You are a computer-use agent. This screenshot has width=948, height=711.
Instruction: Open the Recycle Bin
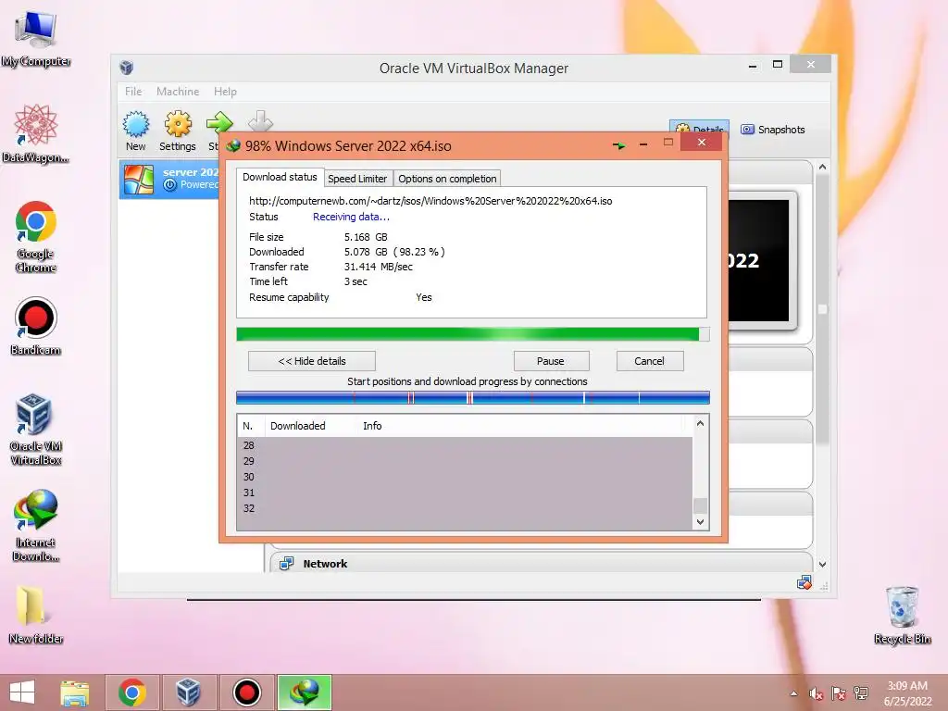pos(902,615)
